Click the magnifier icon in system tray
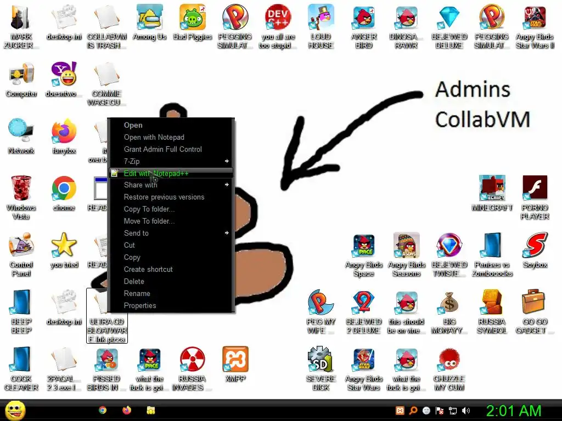Image resolution: width=562 pixels, height=421 pixels. click(x=413, y=411)
